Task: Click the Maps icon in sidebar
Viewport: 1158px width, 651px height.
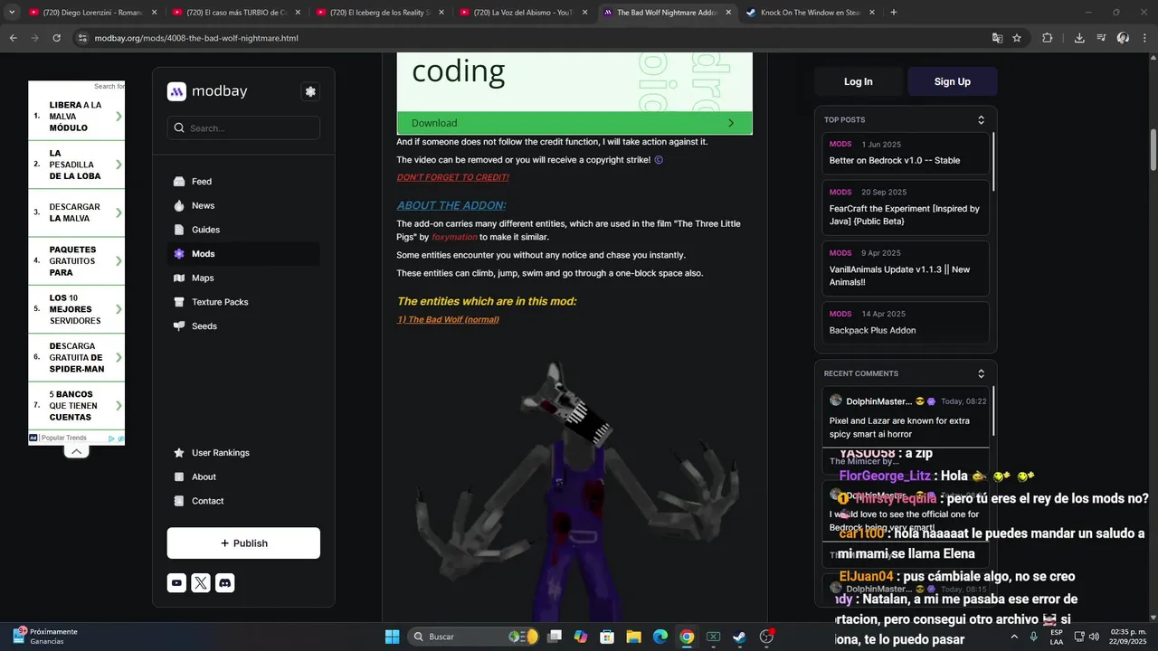Action: tap(179, 278)
